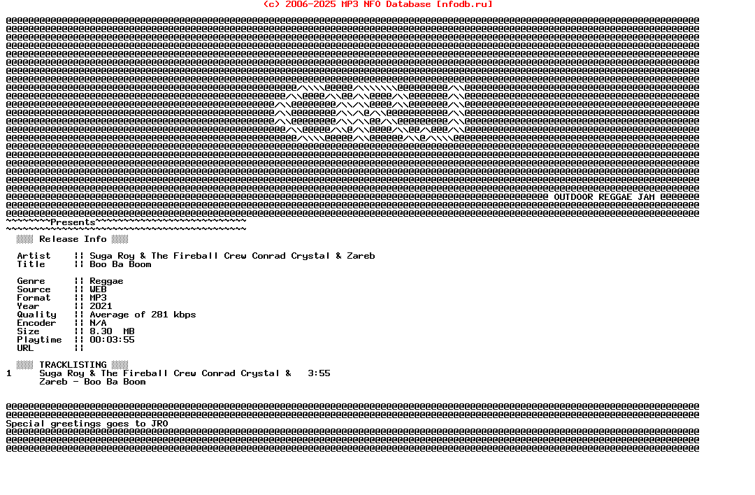Click track number 1

coord(8,373)
